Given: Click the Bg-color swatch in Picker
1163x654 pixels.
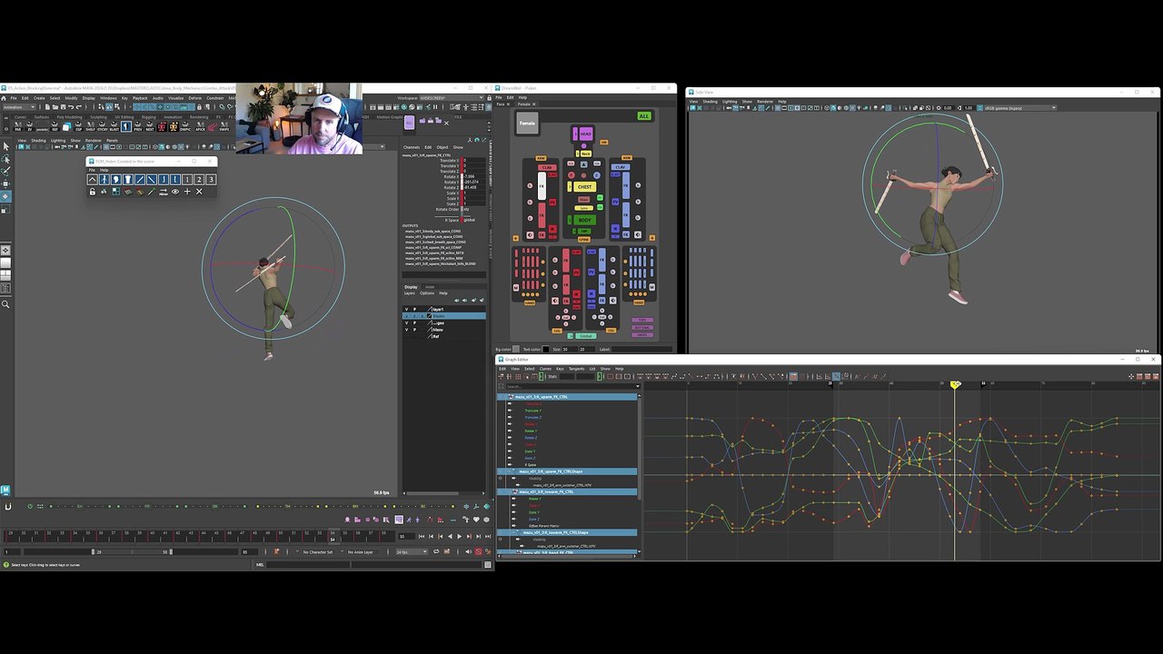Looking at the screenshot, I should click(517, 349).
